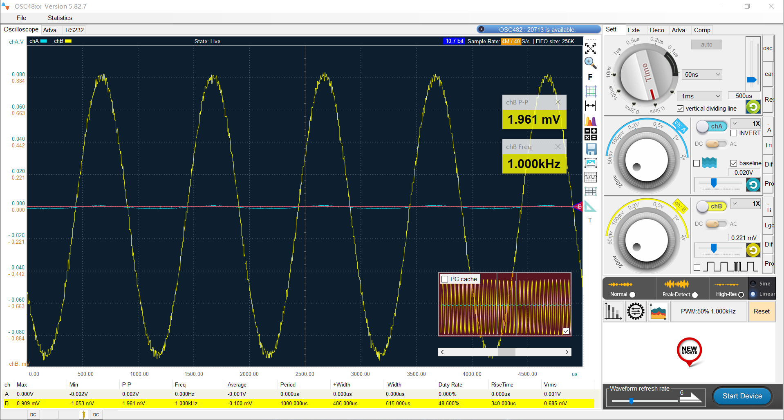This screenshot has width=784, height=420.
Task: Enable the PC cache checkbox
Action: click(x=445, y=279)
